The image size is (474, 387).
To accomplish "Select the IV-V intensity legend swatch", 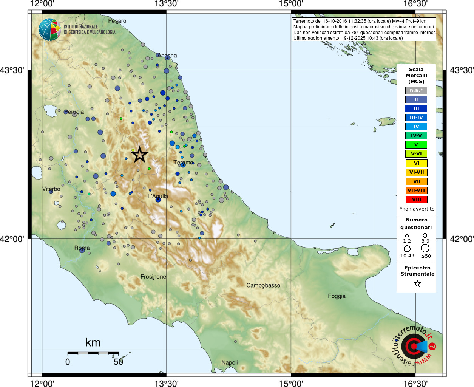I will 416,136.
